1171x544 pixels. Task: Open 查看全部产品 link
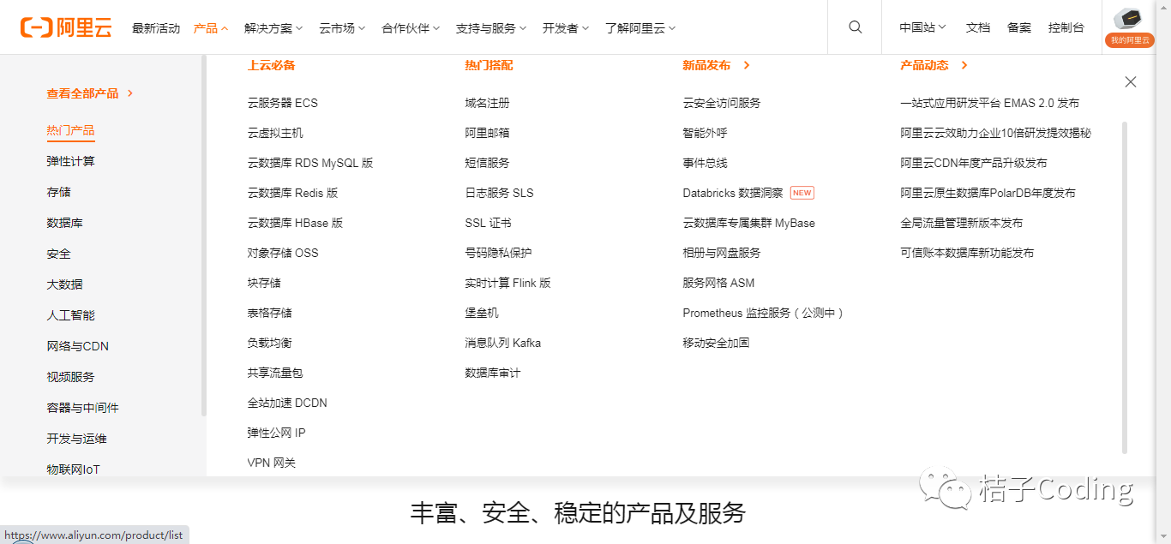[82, 93]
